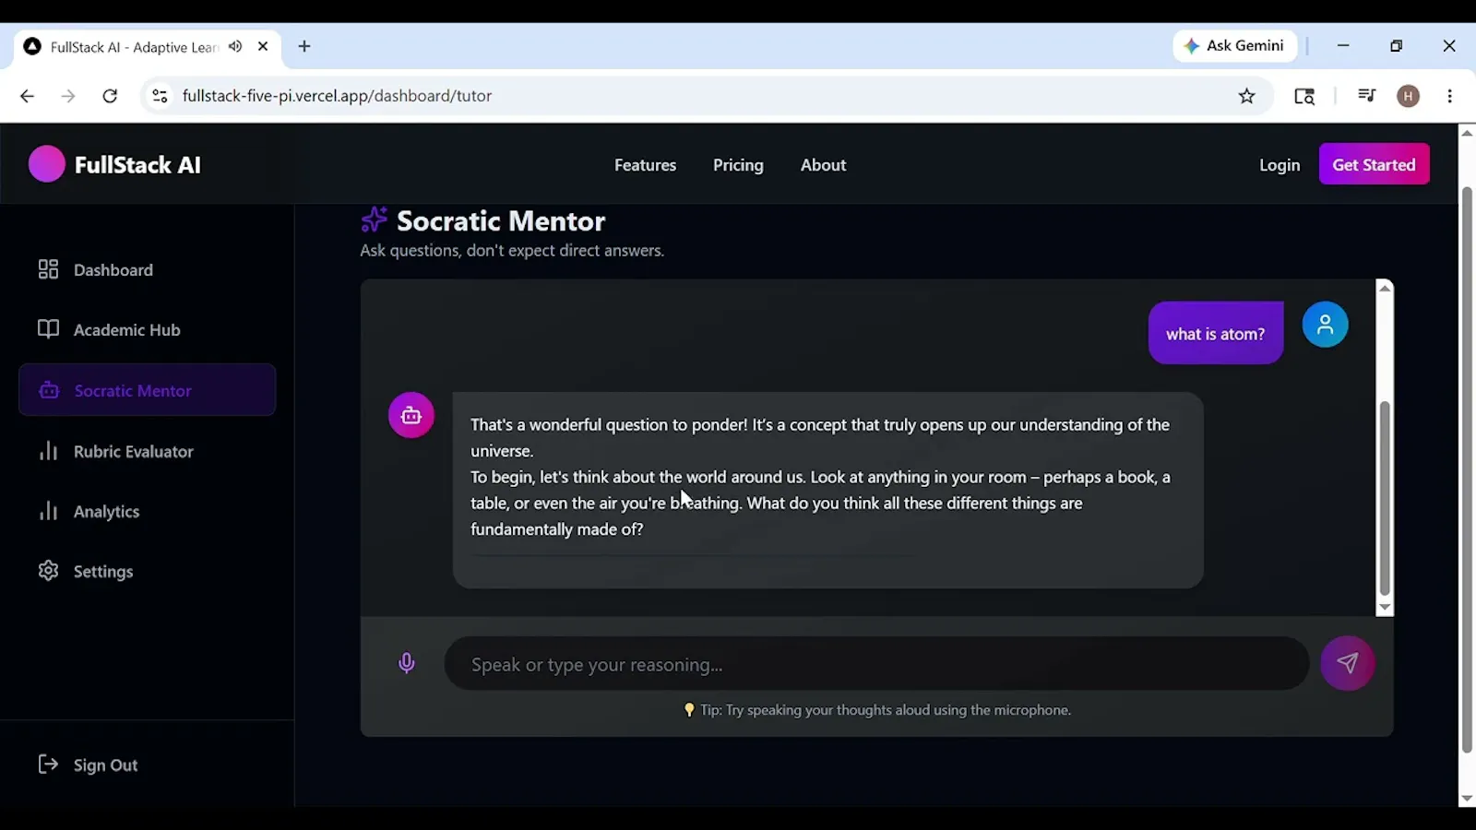This screenshot has width=1476, height=830.
Task: Click the chat scrollbar up arrow
Action: click(x=1385, y=288)
